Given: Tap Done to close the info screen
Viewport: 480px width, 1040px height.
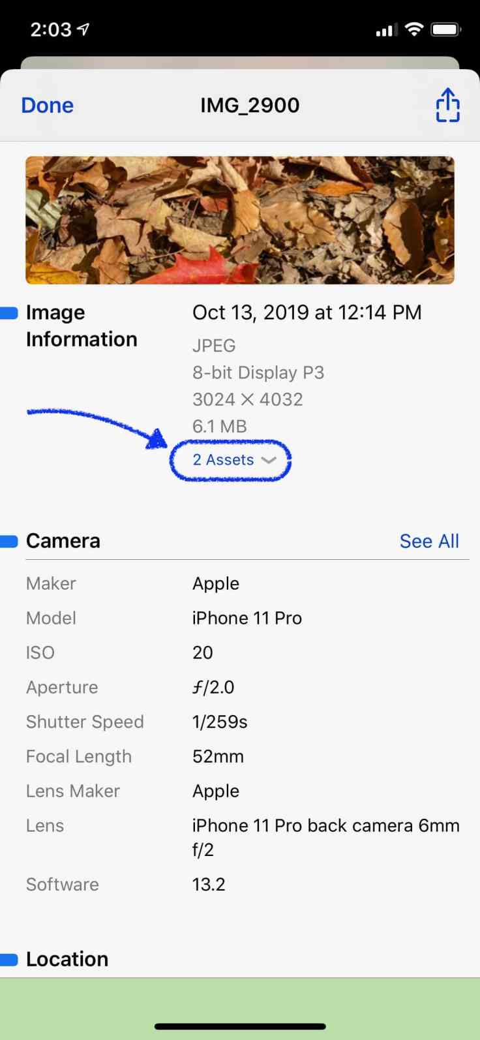Looking at the screenshot, I should pyautogui.click(x=46, y=105).
